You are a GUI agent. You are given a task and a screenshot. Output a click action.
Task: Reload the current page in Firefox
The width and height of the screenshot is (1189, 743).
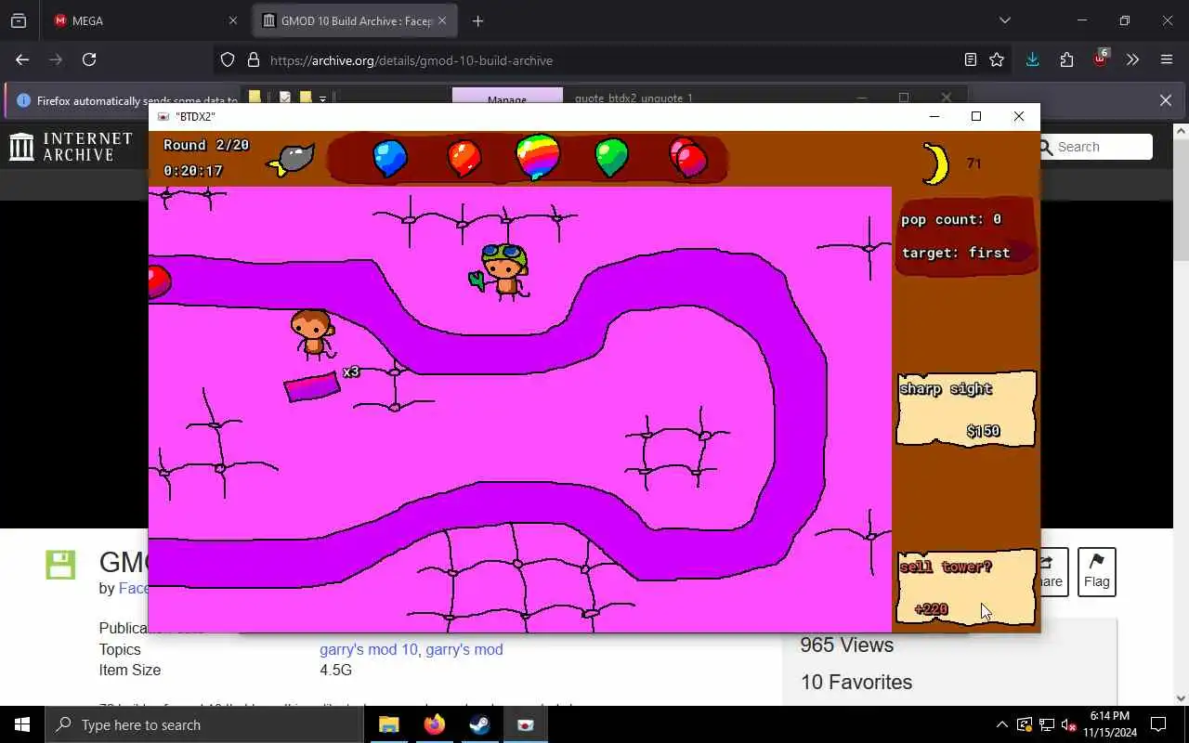(x=89, y=59)
